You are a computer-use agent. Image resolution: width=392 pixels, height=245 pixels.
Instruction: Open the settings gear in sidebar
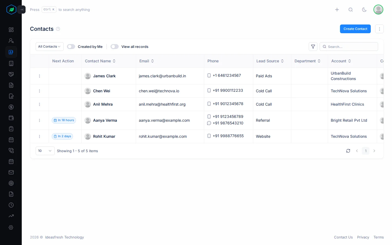coord(11,227)
